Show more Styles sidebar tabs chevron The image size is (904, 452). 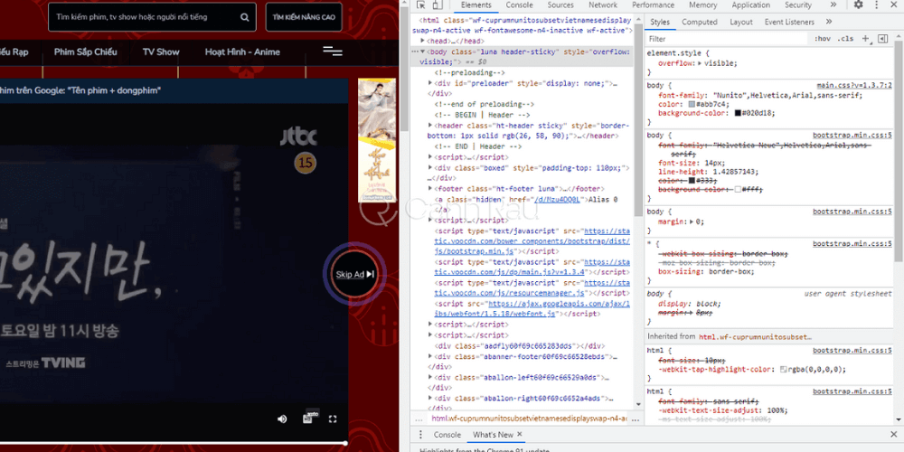click(829, 22)
